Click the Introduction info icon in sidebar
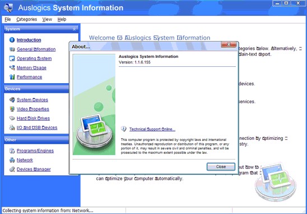 pos(12,40)
